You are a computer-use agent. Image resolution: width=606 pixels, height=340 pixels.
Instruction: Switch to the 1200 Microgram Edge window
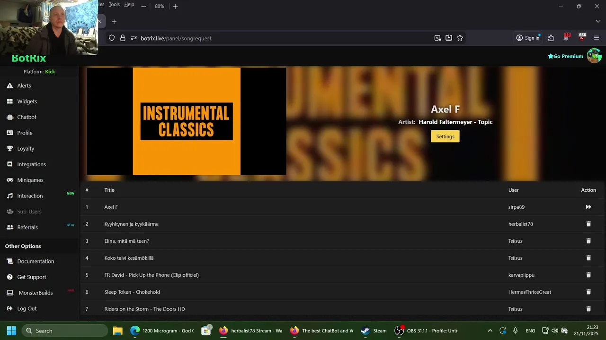click(x=163, y=331)
